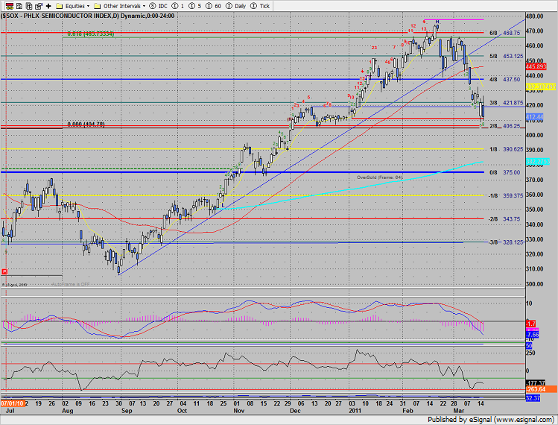Image resolution: width=558 pixels, height=425 pixels.
Task: Click the 0.000 (404.78) Fibonacci label
Action: coord(86,125)
